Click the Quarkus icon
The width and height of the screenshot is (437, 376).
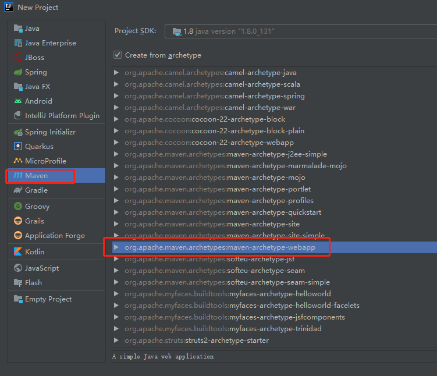[x=18, y=146]
